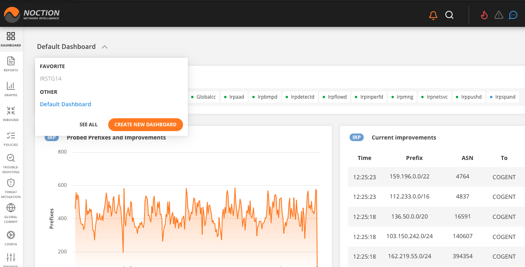
Task: Toggle the Irpspand service status chip
Action: (x=502, y=97)
